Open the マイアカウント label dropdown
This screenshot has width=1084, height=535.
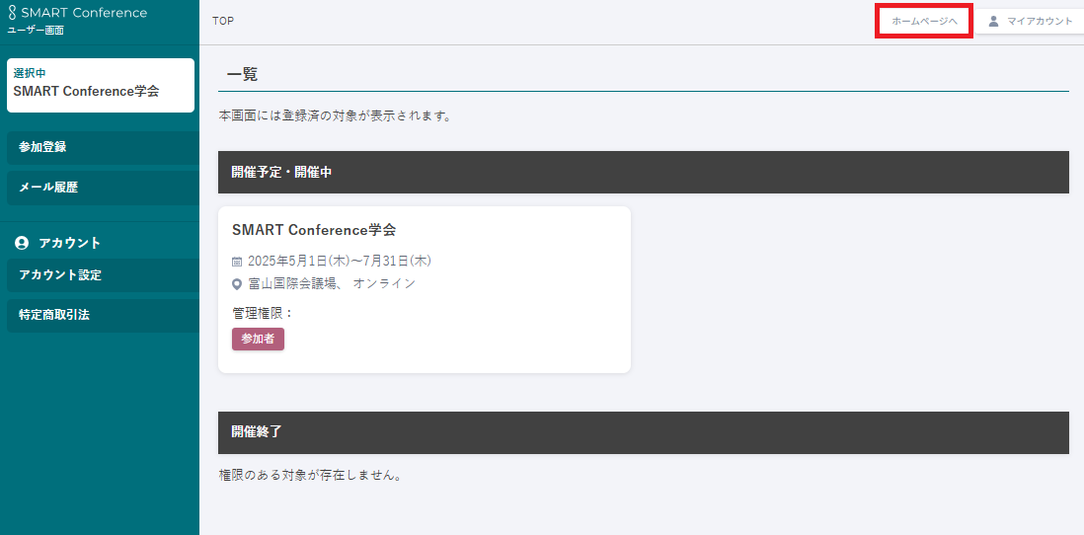click(1039, 21)
